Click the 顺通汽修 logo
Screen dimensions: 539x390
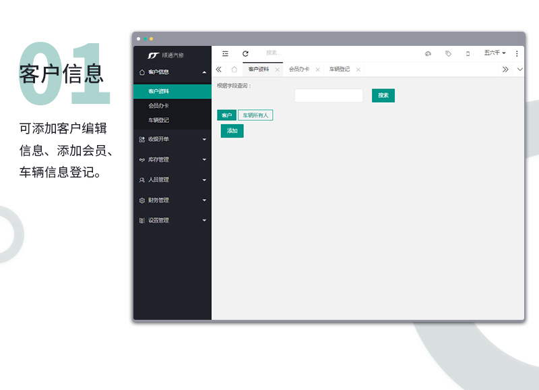pos(166,55)
